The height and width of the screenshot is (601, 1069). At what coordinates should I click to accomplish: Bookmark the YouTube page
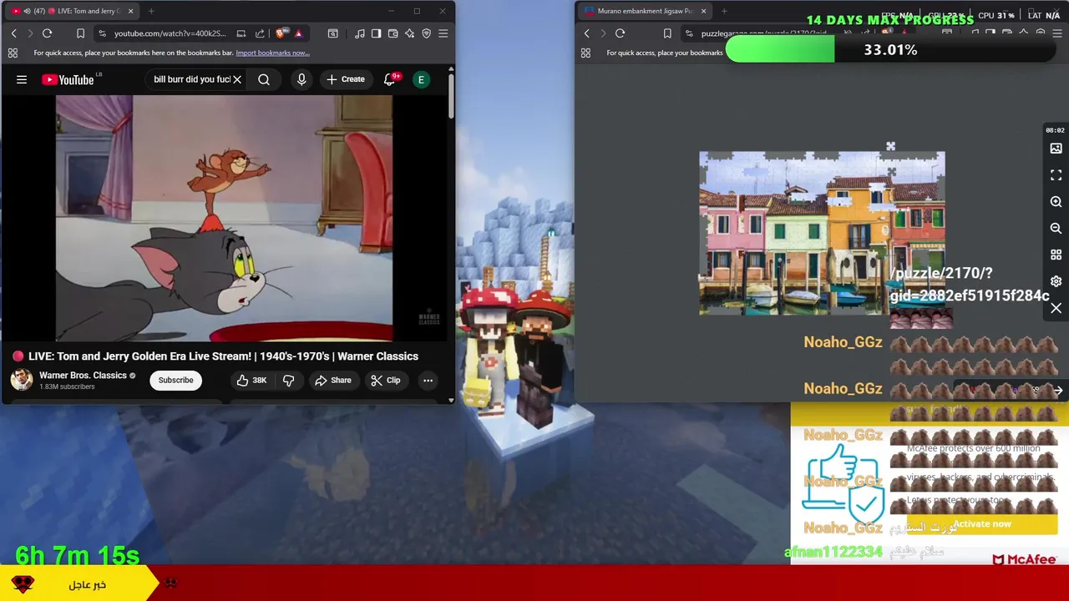coord(80,33)
